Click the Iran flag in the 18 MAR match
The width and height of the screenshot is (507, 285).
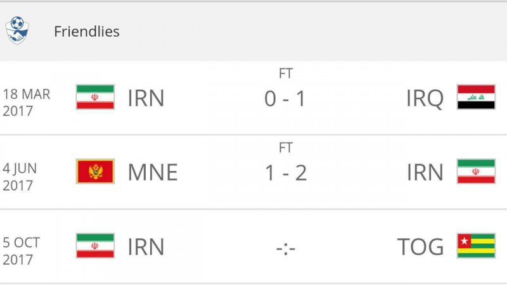pyautogui.click(x=95, y=98)
